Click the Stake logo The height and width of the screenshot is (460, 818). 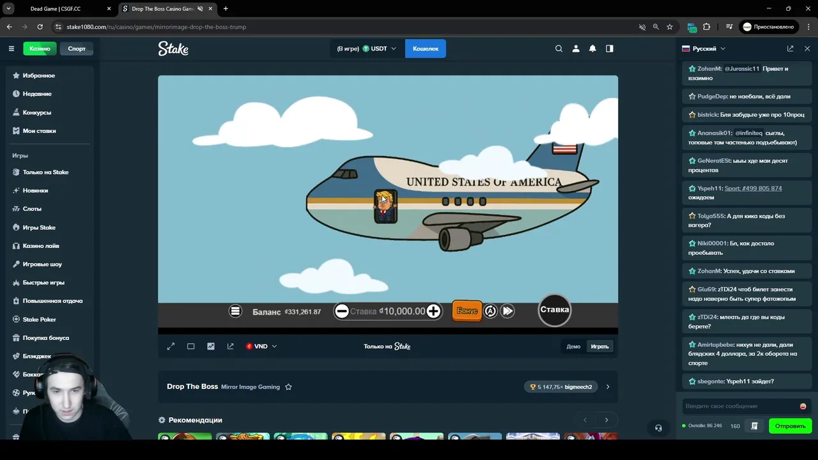(x=173, y=49)
